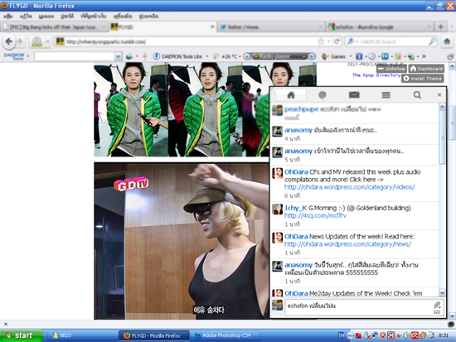The image size is (456, 342).
Task: Reload the page with the refresh icon
Action: click(x=337, y=42)
